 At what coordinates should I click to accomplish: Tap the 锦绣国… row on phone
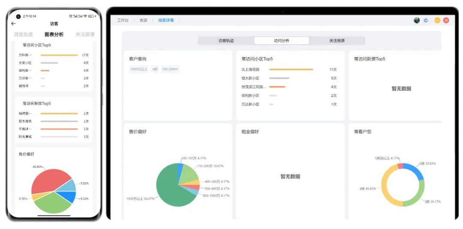click(x=54, y=114)
